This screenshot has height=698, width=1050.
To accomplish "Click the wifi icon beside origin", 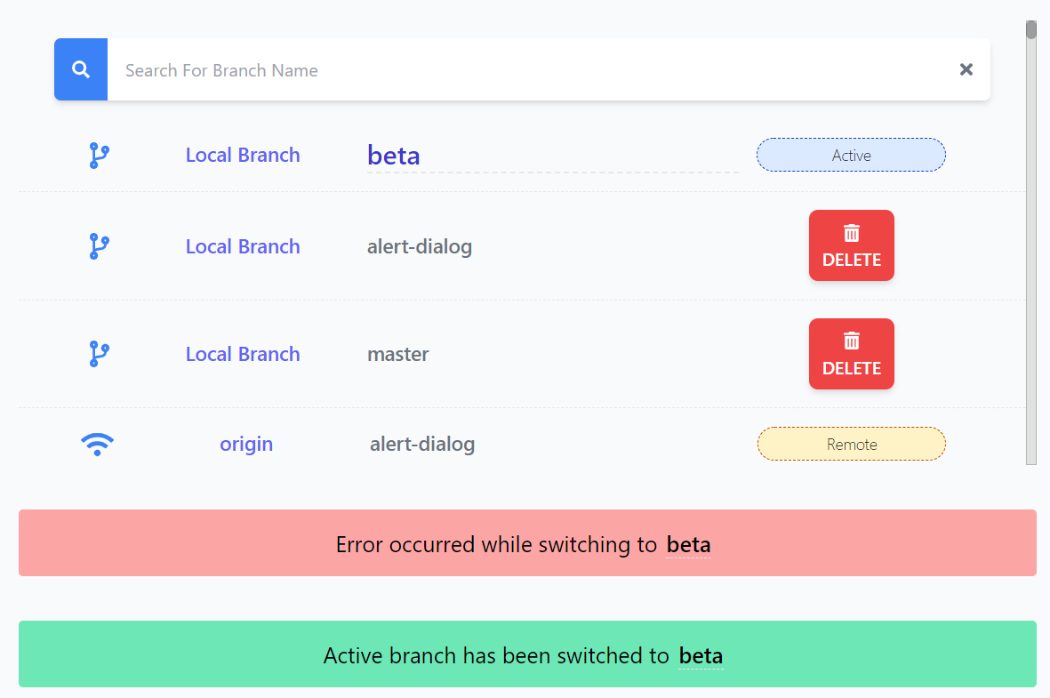I will [97, 444].
